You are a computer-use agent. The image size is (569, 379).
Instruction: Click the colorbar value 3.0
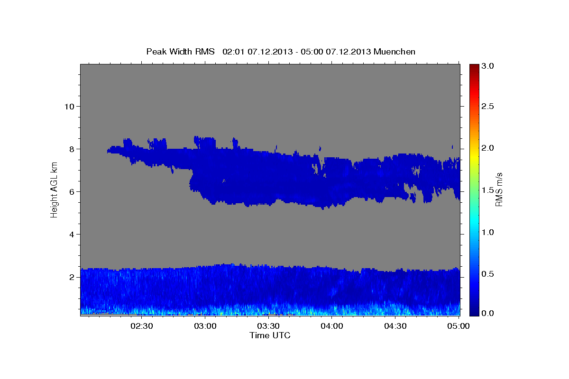coord(488,66)
